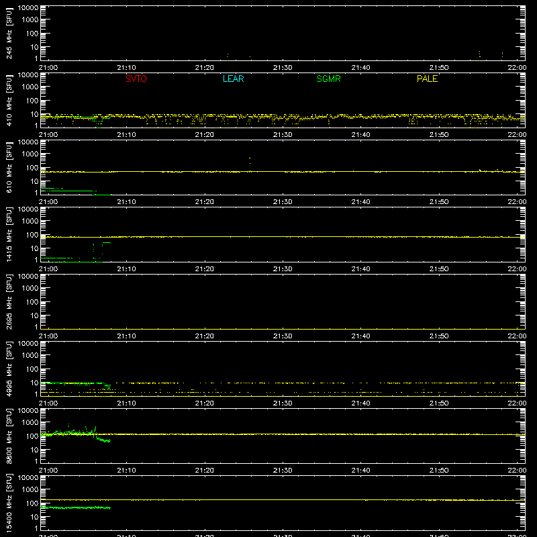Click 21:10 time label under 8800 MHz plot
Image resolution: width=537 pixels, height=537 pixels.
pos(126,471)
